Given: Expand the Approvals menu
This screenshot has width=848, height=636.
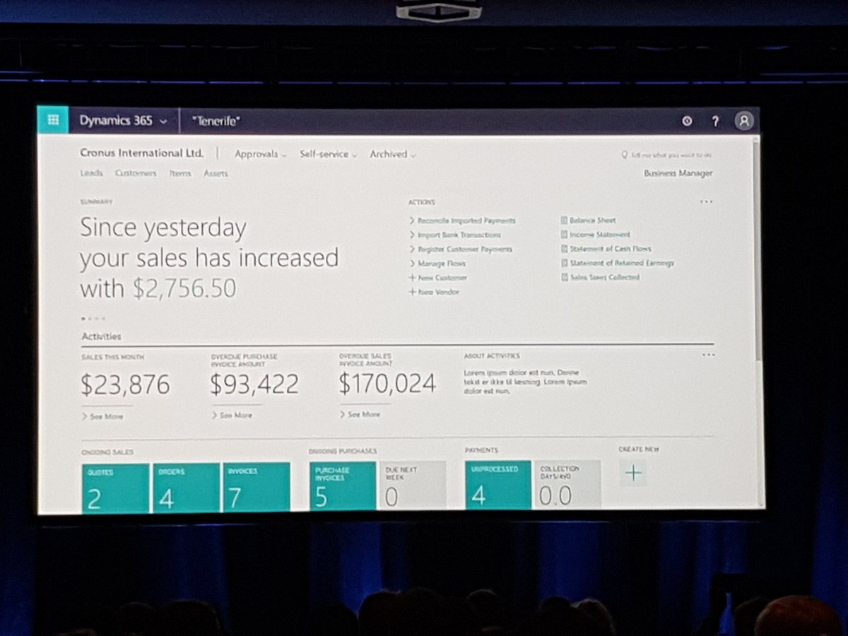Looking at the screenshot, I should (260, 154).
